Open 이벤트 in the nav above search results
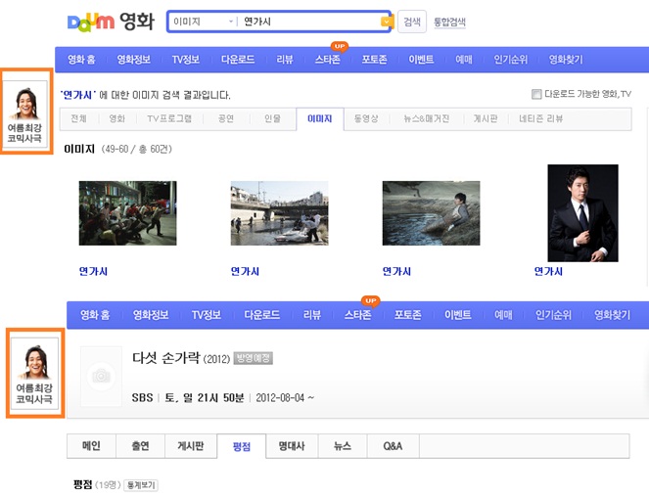This screenshot has width=649, height=497. pos(421,60)
